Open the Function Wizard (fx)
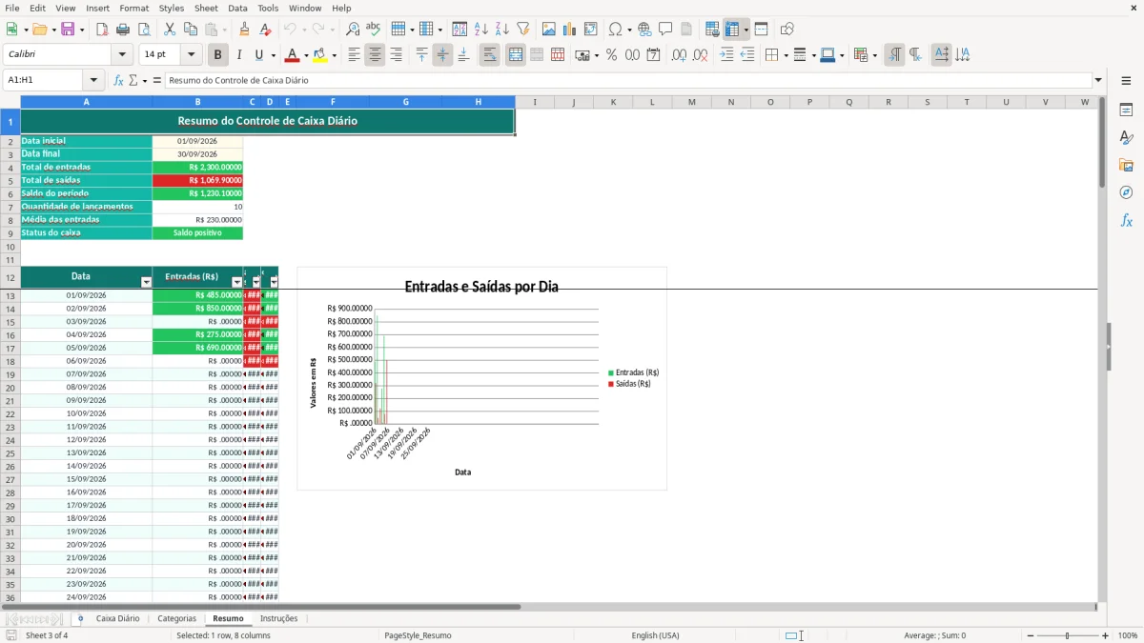The width and height of the screenshot is (1144, 643). [118, 80]
